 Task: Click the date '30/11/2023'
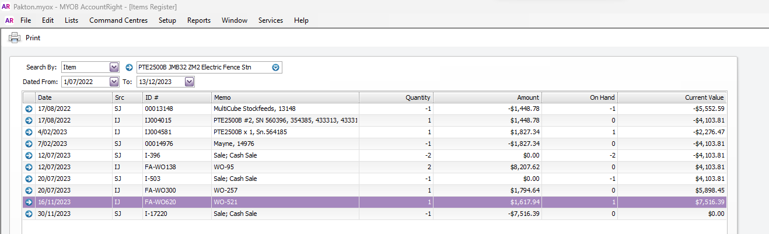(x=54, y=214)
